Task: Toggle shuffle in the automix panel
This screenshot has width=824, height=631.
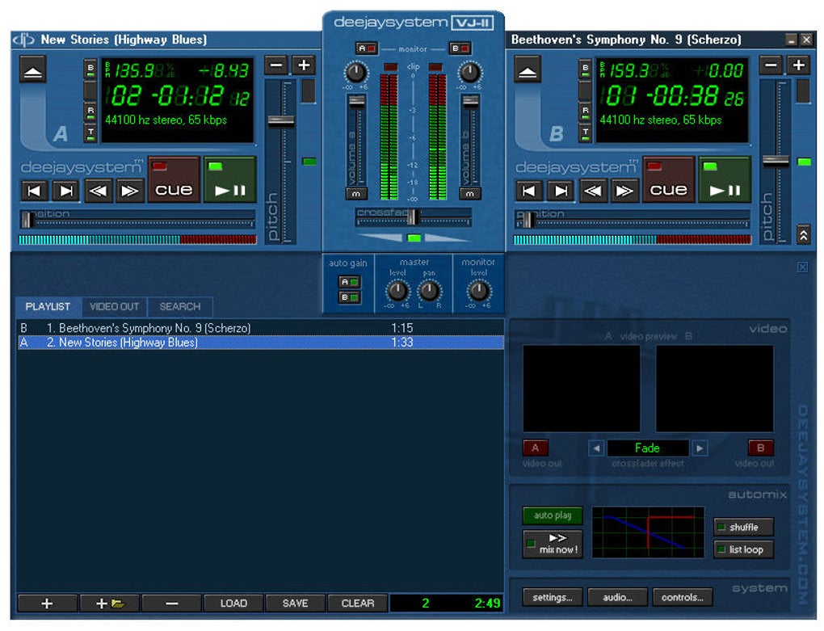Action: [742, 527]
